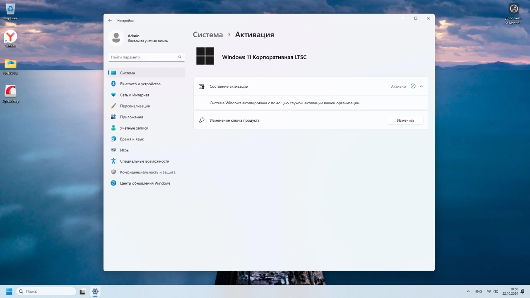This screenshot has height=298, width=530.
Task: Go to Bluetooth и устройства settings
Action: (x=140, y=84)
